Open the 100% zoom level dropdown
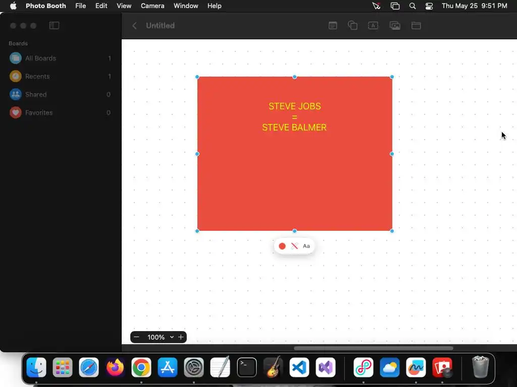 (x=160, y=337)
